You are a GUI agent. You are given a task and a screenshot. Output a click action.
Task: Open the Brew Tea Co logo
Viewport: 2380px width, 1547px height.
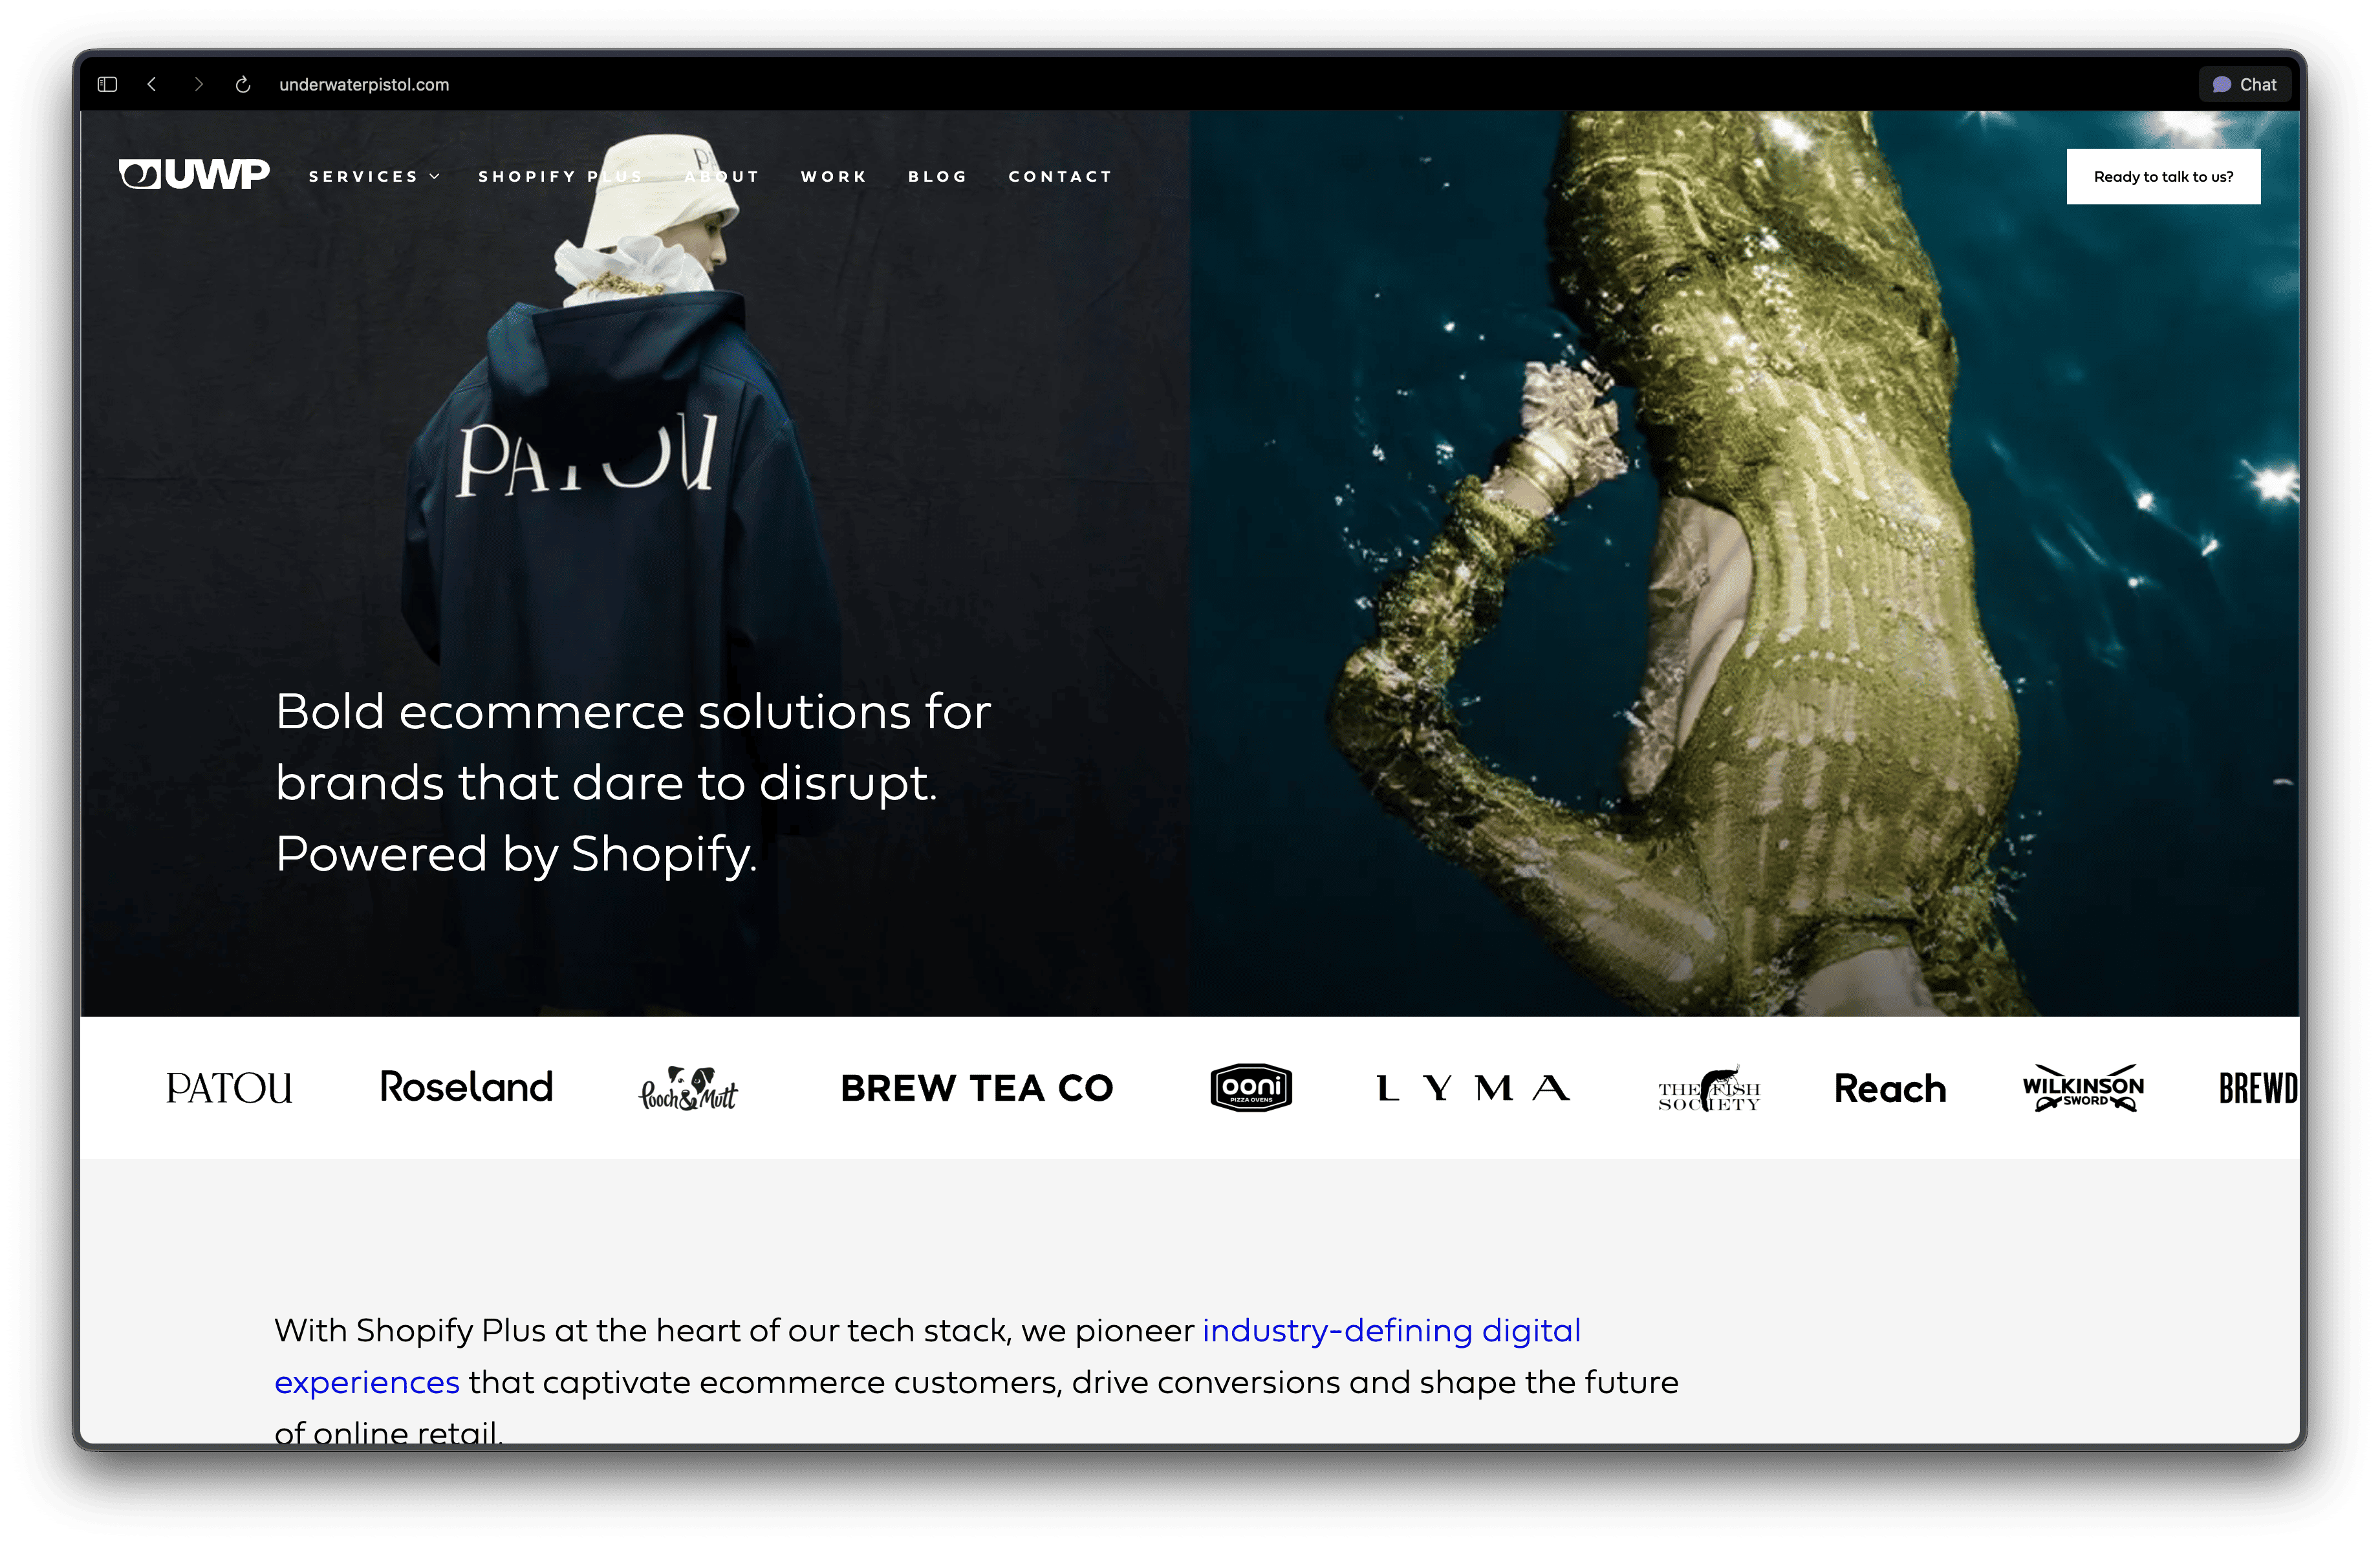click(x=977, y=1088)
